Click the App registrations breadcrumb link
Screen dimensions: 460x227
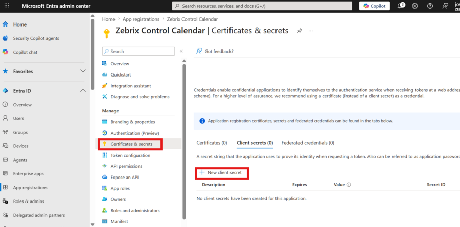click(x=141, y=19)
